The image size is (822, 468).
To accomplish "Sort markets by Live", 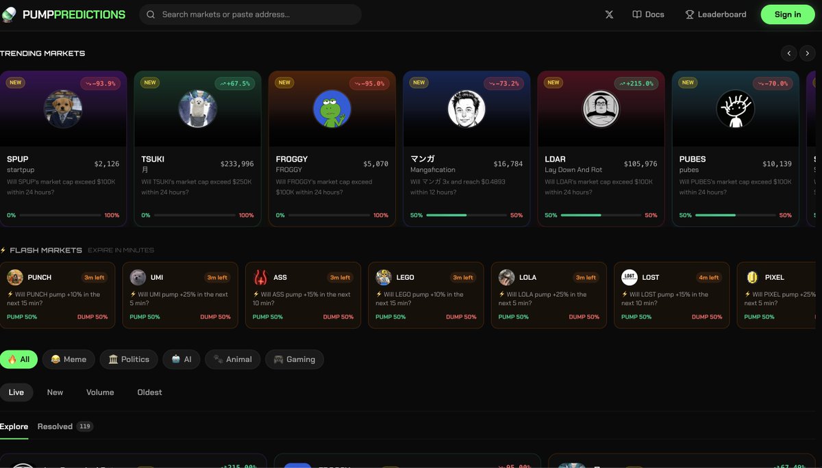I will 16,392.
